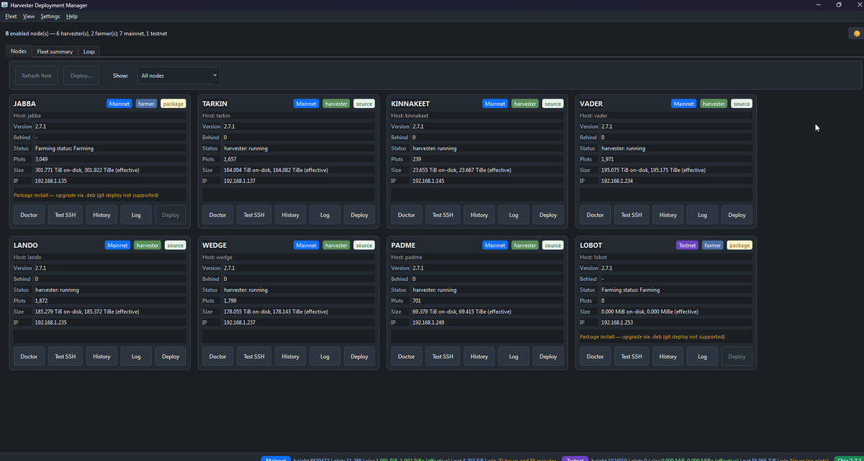Click TARKIN's plot count 1,657
Image resolution: width=864 pixels, height=461 pixels.
(230, 159)
